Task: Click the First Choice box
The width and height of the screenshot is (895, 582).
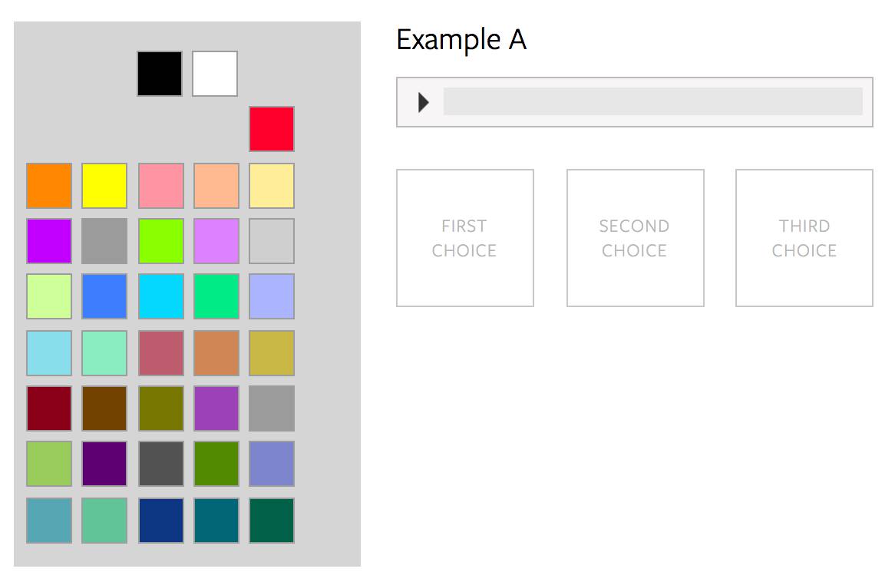Action: tap(465, 238)
